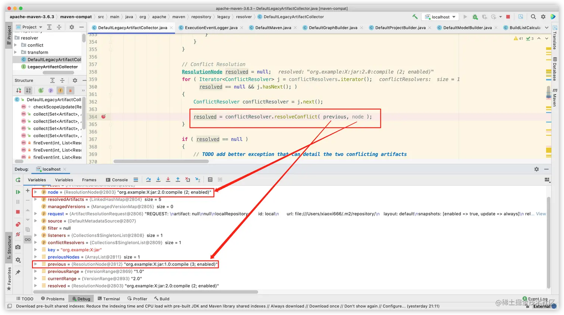The width and height of the screenshot is (564, 315).
Task: Open Debug panel settings gear
Action: pyautogui.click(x=536, y=169)
